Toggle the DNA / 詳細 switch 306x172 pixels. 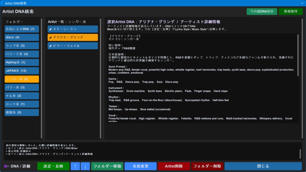pos(7,166)
